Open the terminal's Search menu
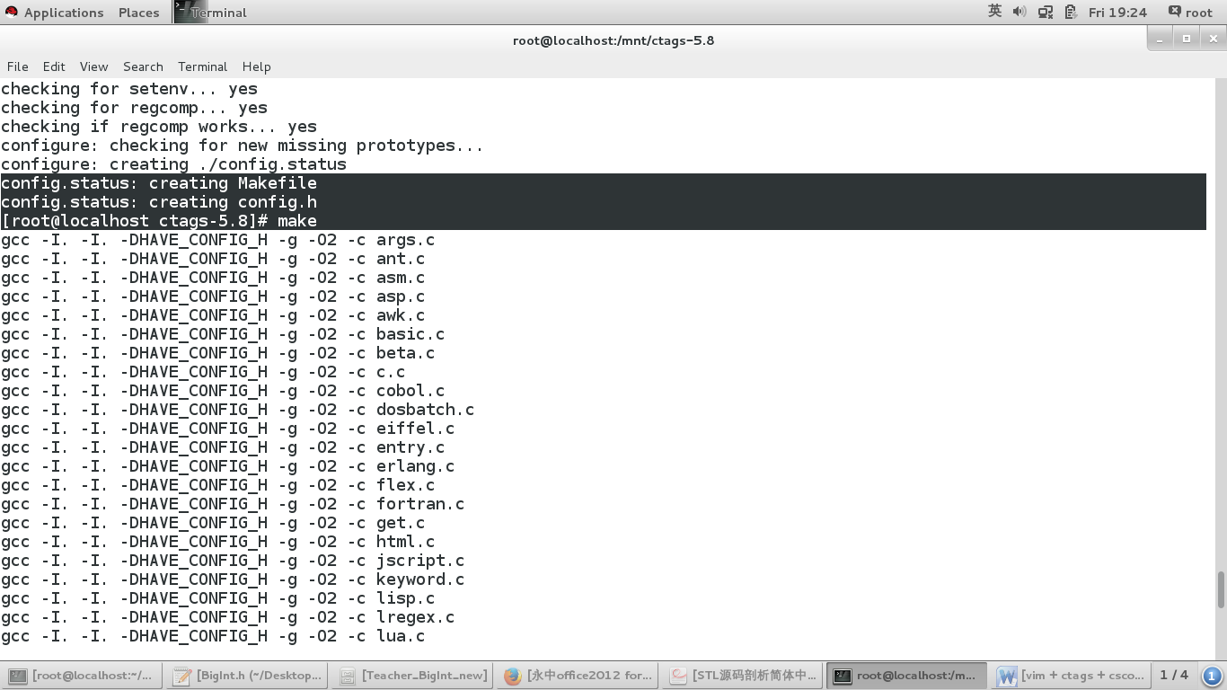Screen dimensions: 1227x690 coord(143,66)
